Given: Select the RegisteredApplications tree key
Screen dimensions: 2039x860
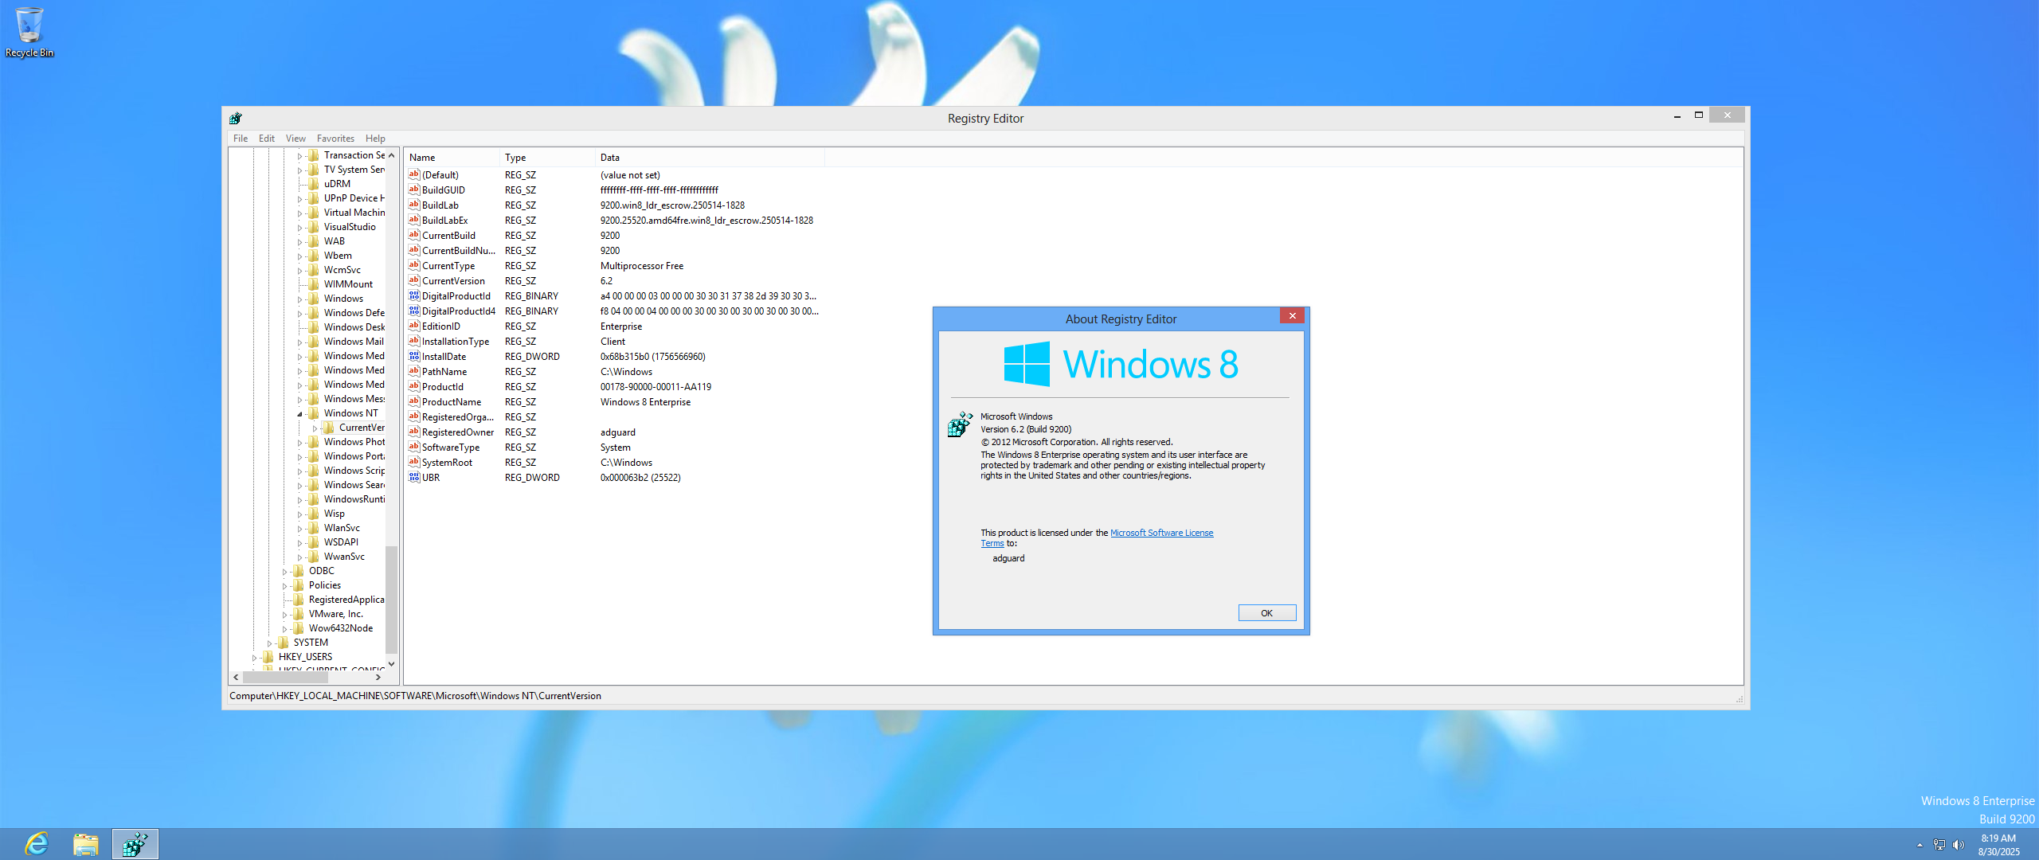Looking at the screenshot, I should [346, 600].
